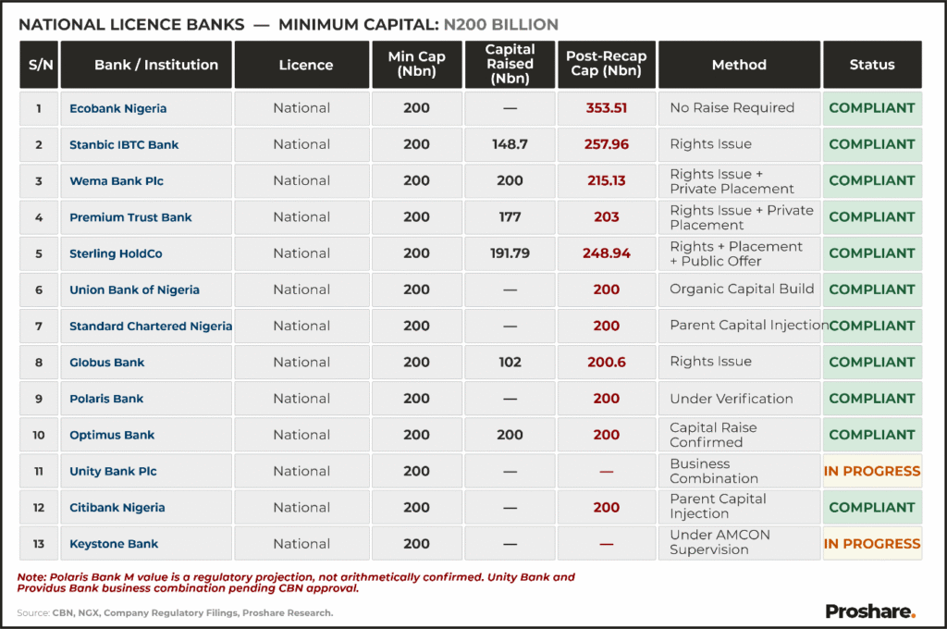
Task: Select the Capital Raised (Nbn) header
Action: coord(510,64)
